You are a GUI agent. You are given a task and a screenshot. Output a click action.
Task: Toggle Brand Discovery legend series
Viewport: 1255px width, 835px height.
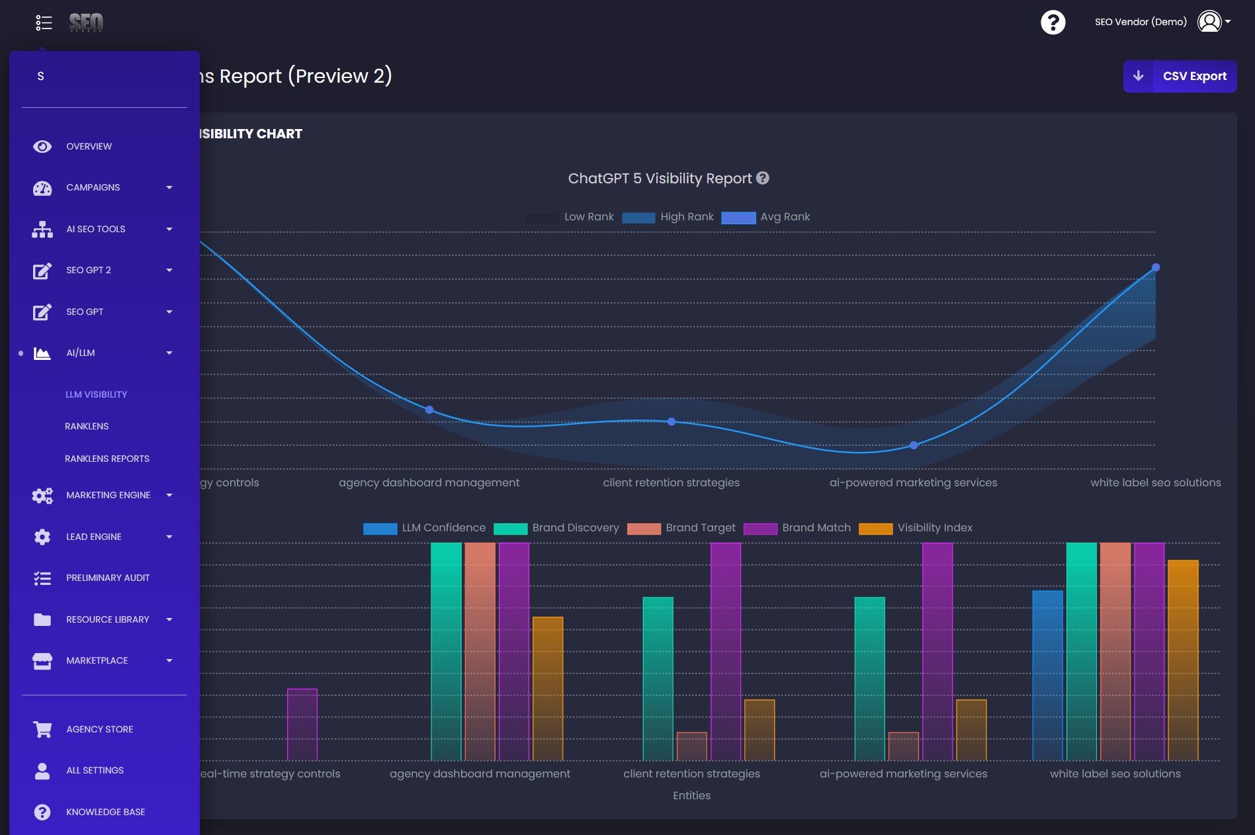[x=556, y=528]
